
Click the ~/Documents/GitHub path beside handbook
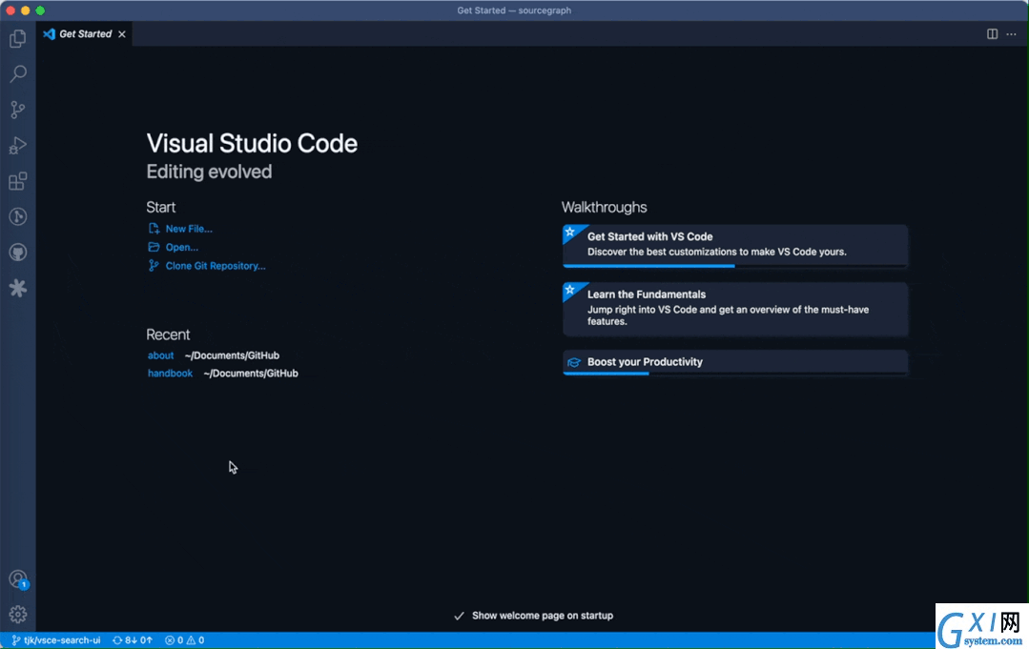point(251,373)
